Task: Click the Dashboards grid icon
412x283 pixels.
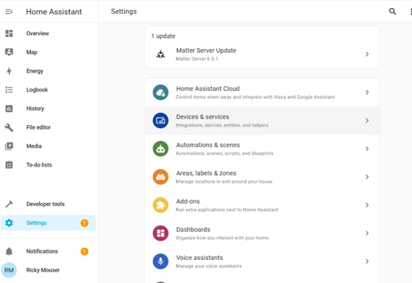Action: pyautogui.click(x=160, y=233)
